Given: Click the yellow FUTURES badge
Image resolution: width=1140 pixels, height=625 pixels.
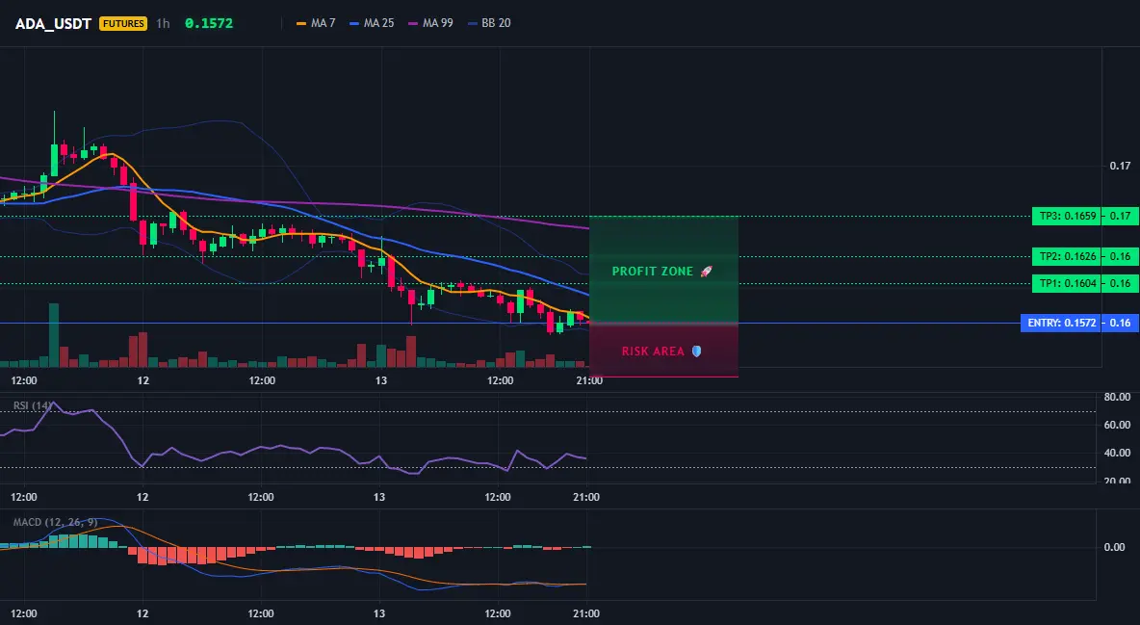Looking at the screenshot, I should pos(123,23).
